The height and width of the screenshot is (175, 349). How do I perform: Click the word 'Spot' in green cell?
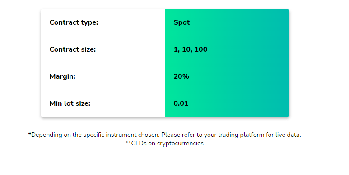click(x=181, y=22)
